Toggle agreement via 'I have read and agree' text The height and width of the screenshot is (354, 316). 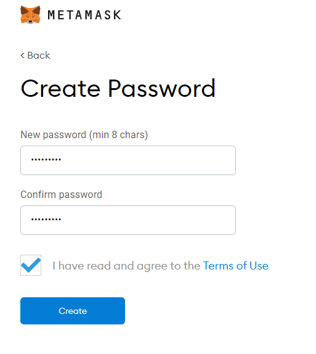pyautogui.click(x=126, y=266)
